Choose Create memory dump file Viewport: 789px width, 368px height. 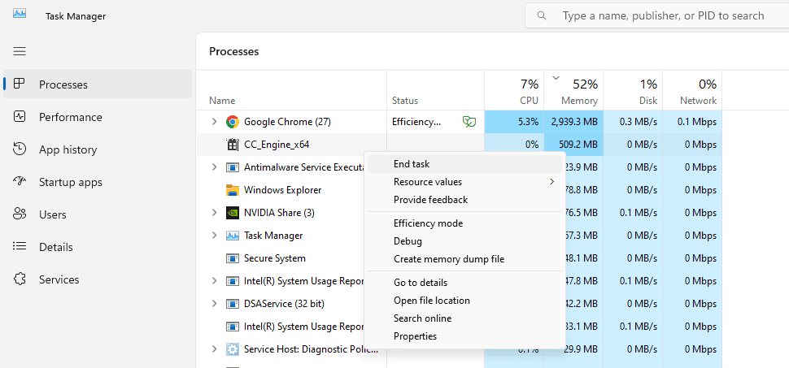464,259
